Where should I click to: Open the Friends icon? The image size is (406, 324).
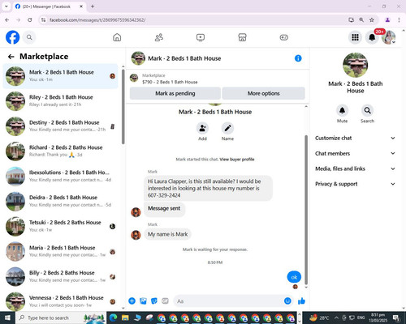[x=159, y=37]
